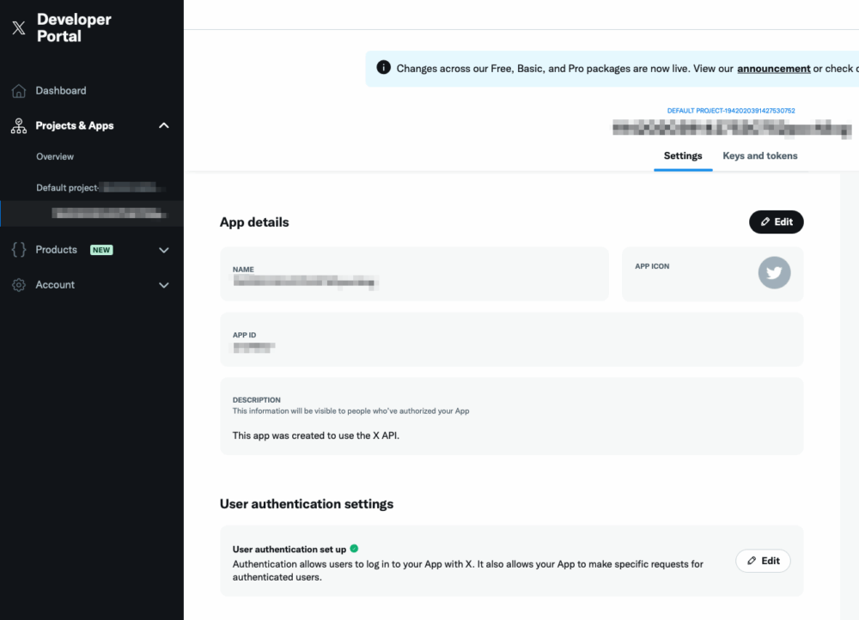Viewport: 859px width, 620px height.
Task: Click the X logo in sidebar header
Action: (x=19, y=27)
